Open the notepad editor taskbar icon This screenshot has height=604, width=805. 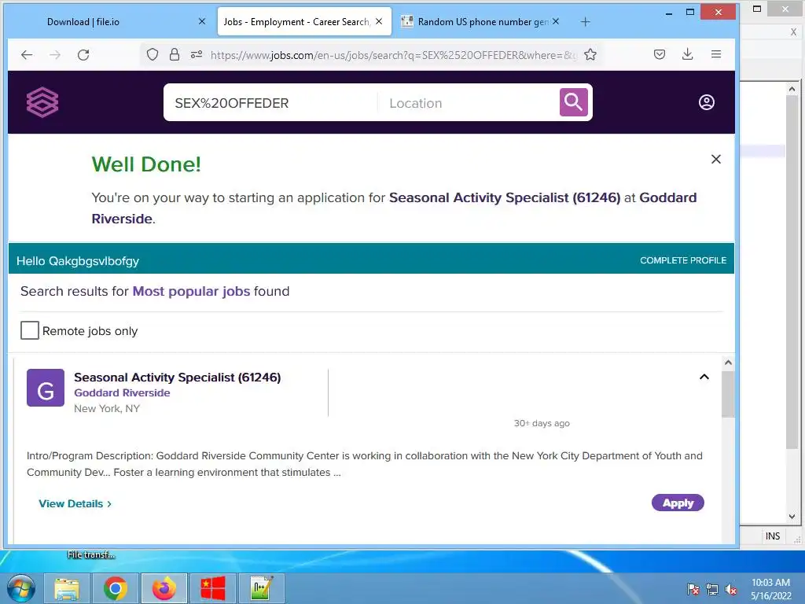[x=261, y=588]
